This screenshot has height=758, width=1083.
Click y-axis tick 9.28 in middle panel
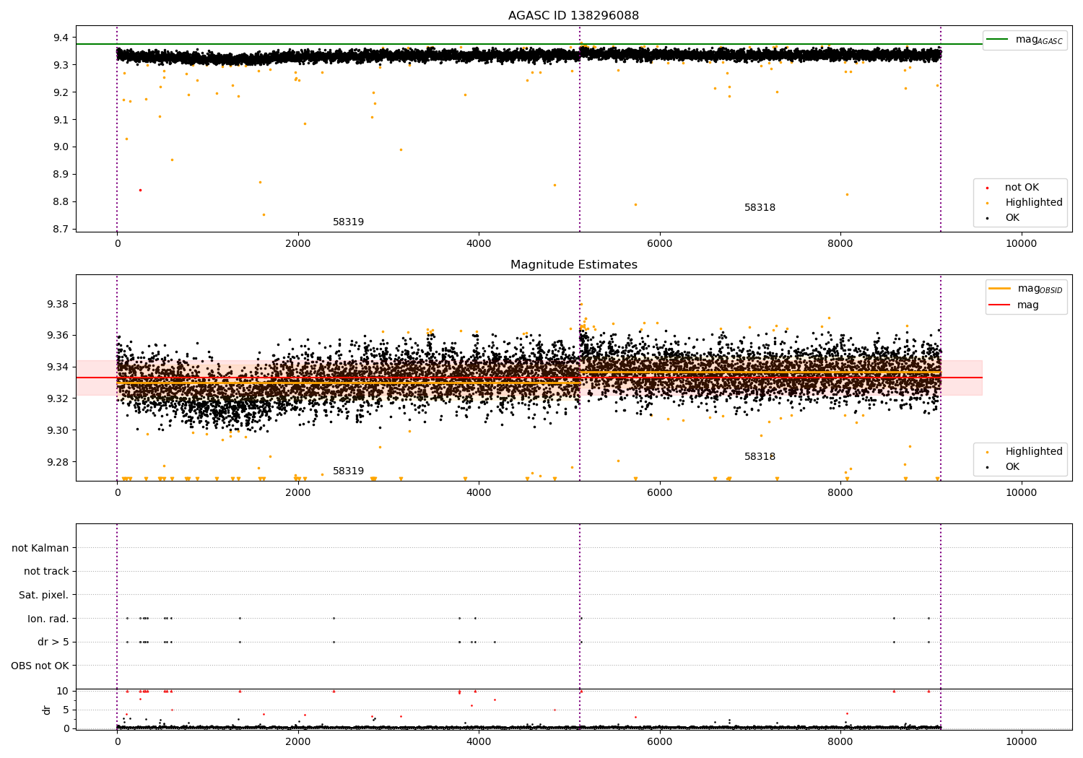click(58, 463)
